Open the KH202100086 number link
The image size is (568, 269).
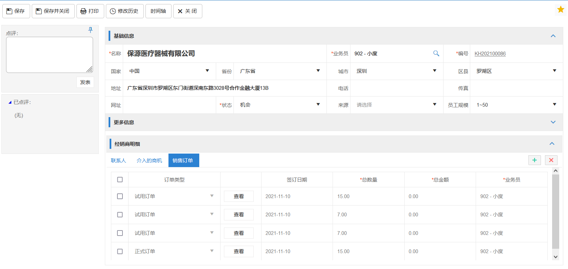pos(490,54)
